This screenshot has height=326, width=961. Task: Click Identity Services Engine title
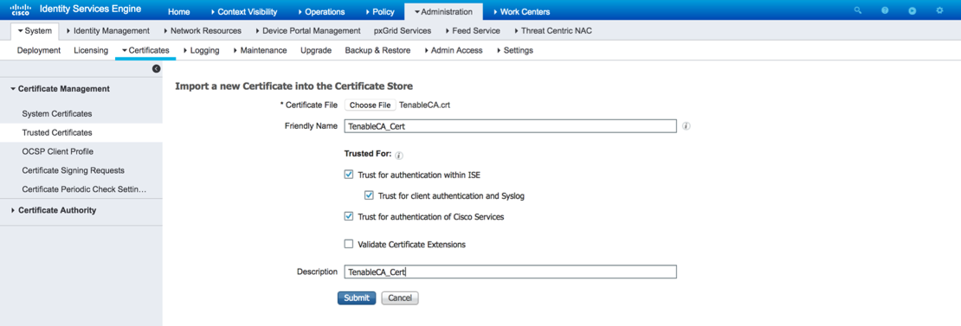[x=90, y=10]
